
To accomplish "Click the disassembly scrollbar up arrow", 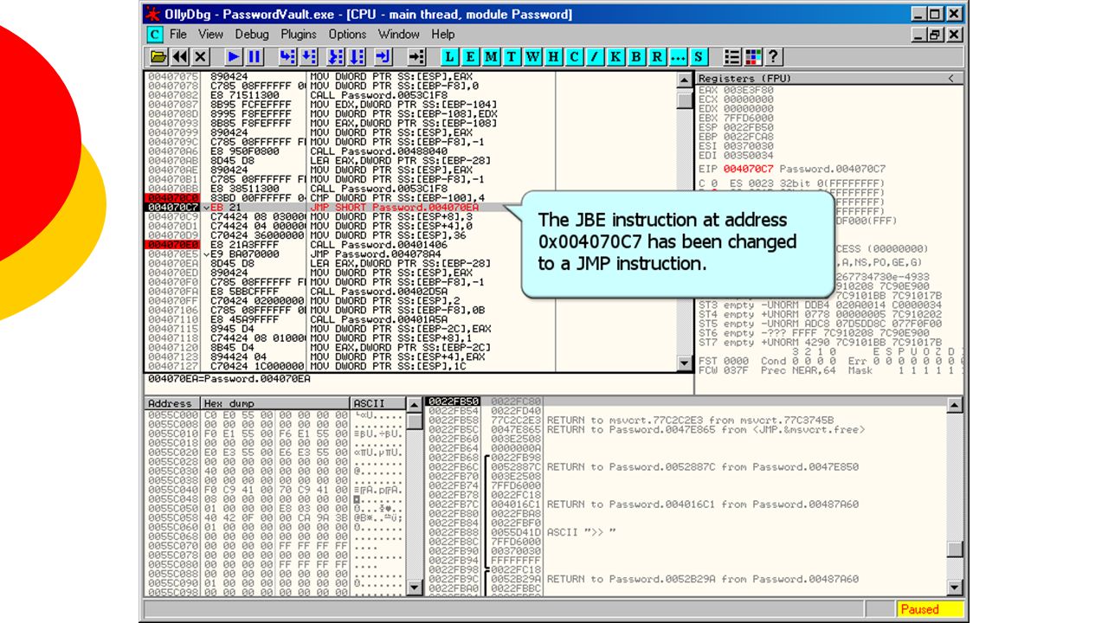I will (x=684, y=80).
